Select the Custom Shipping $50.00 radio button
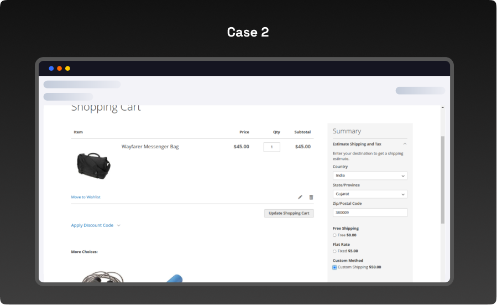This screenshot has height=305, width=497. (334, 267)
